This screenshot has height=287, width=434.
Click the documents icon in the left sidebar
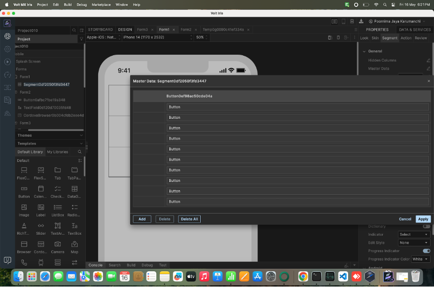tap(7, 100)
